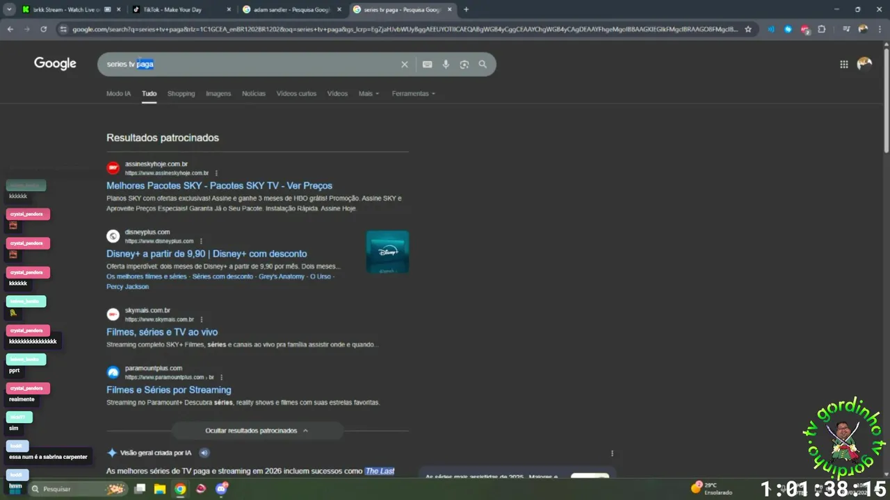Open the ad options for the disneyplus result
Image resolution: width=890 pixels, height=500 pixels.
(x=201, y=241)
